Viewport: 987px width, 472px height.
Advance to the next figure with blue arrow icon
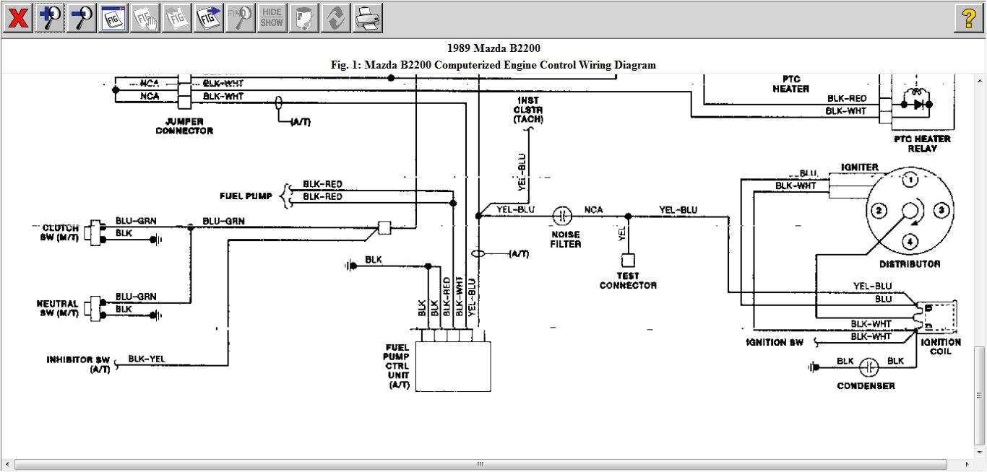click(207, 19)
